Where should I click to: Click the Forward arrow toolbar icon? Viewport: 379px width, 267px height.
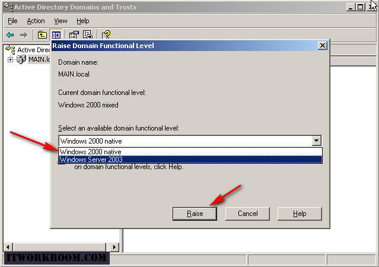24,35
